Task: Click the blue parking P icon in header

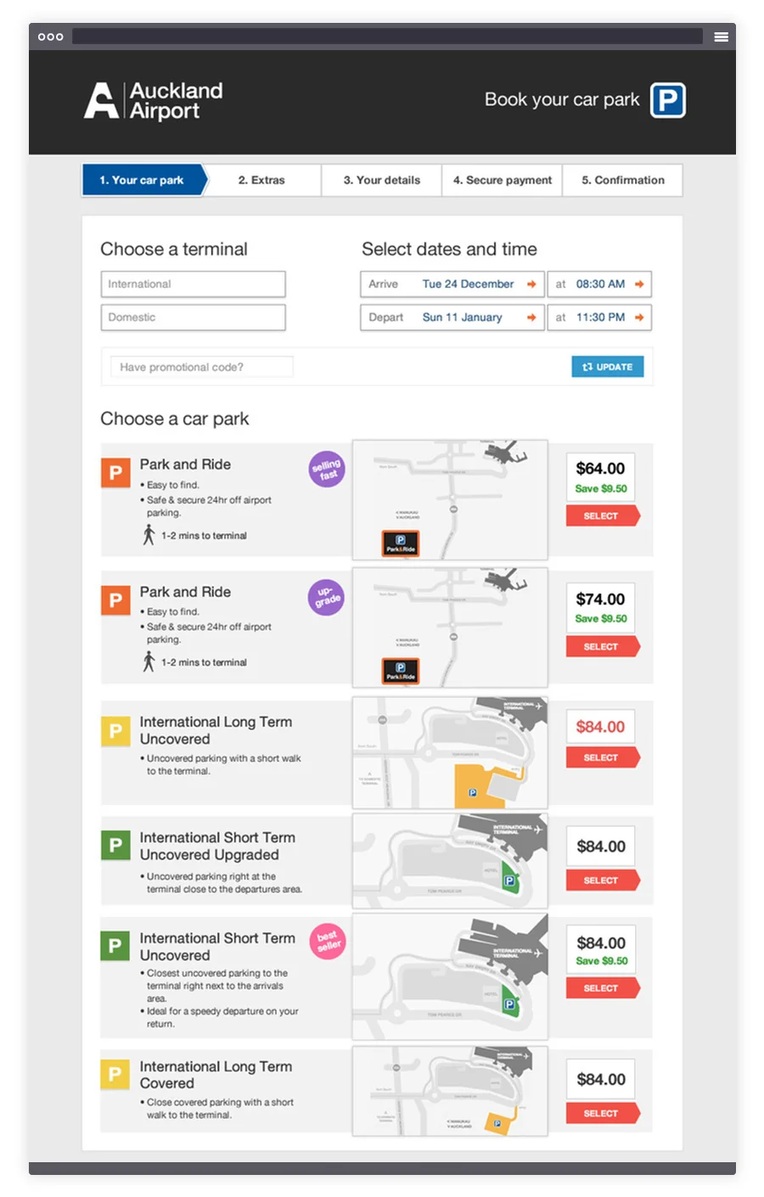Action: (668, 100)
